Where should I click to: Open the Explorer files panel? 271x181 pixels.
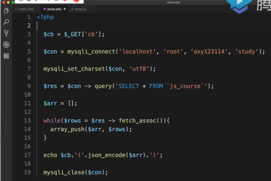pos(6,11)
